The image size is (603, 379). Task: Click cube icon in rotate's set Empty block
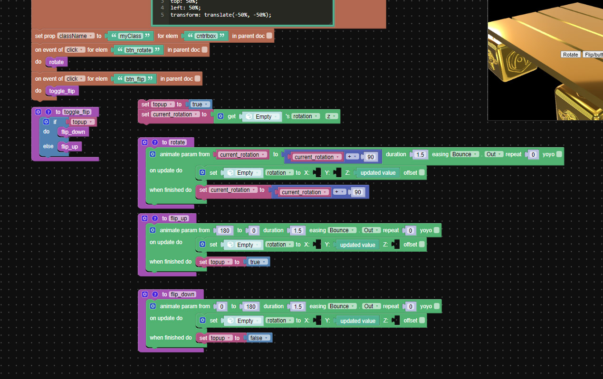[230, 172]
